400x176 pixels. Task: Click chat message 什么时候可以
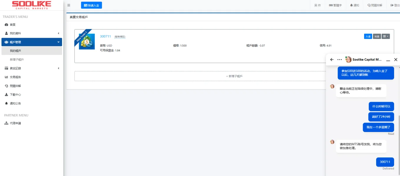381,106
